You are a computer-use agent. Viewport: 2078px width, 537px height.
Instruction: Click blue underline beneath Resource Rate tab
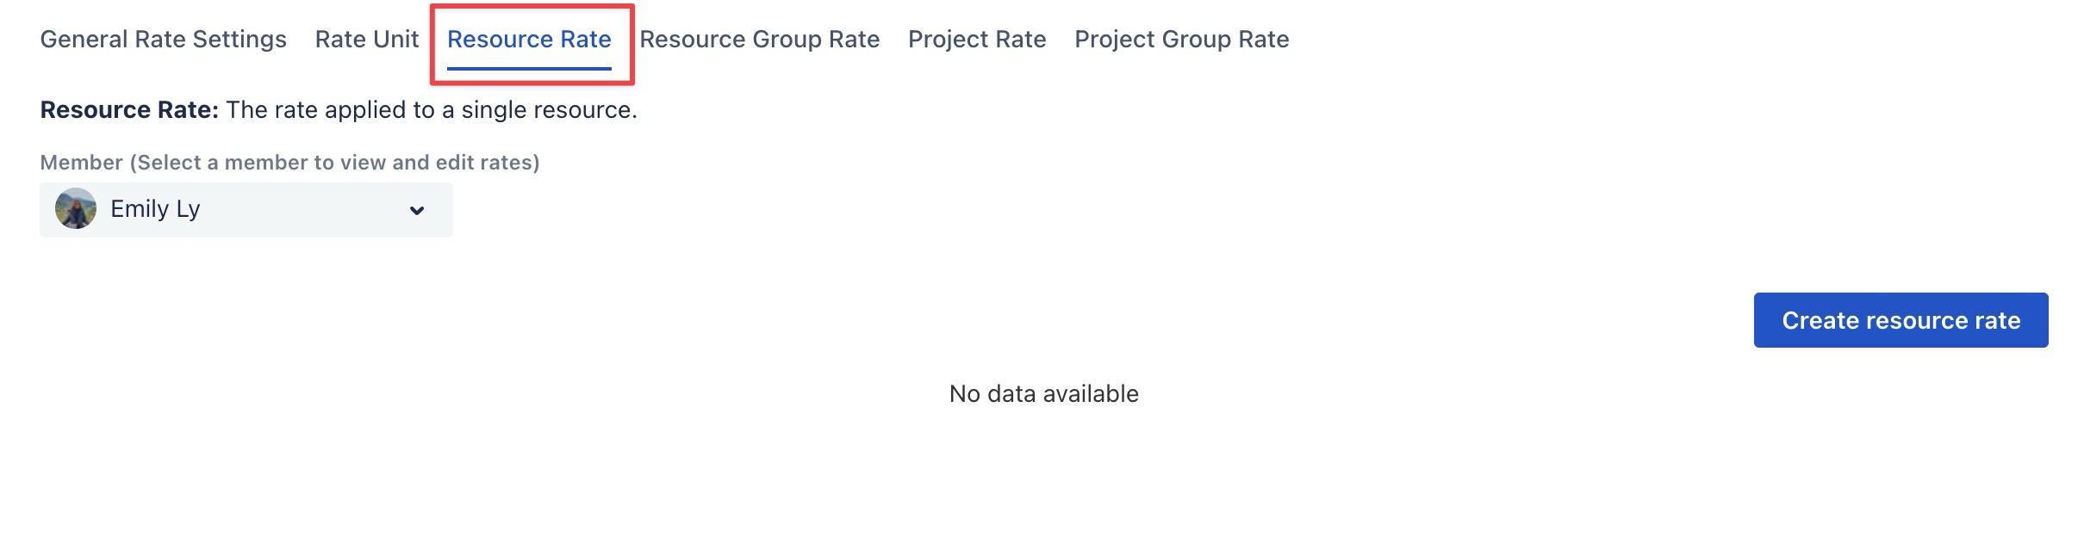529,68
